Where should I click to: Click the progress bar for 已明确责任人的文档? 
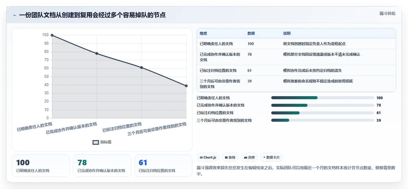(x=322, y=98)
